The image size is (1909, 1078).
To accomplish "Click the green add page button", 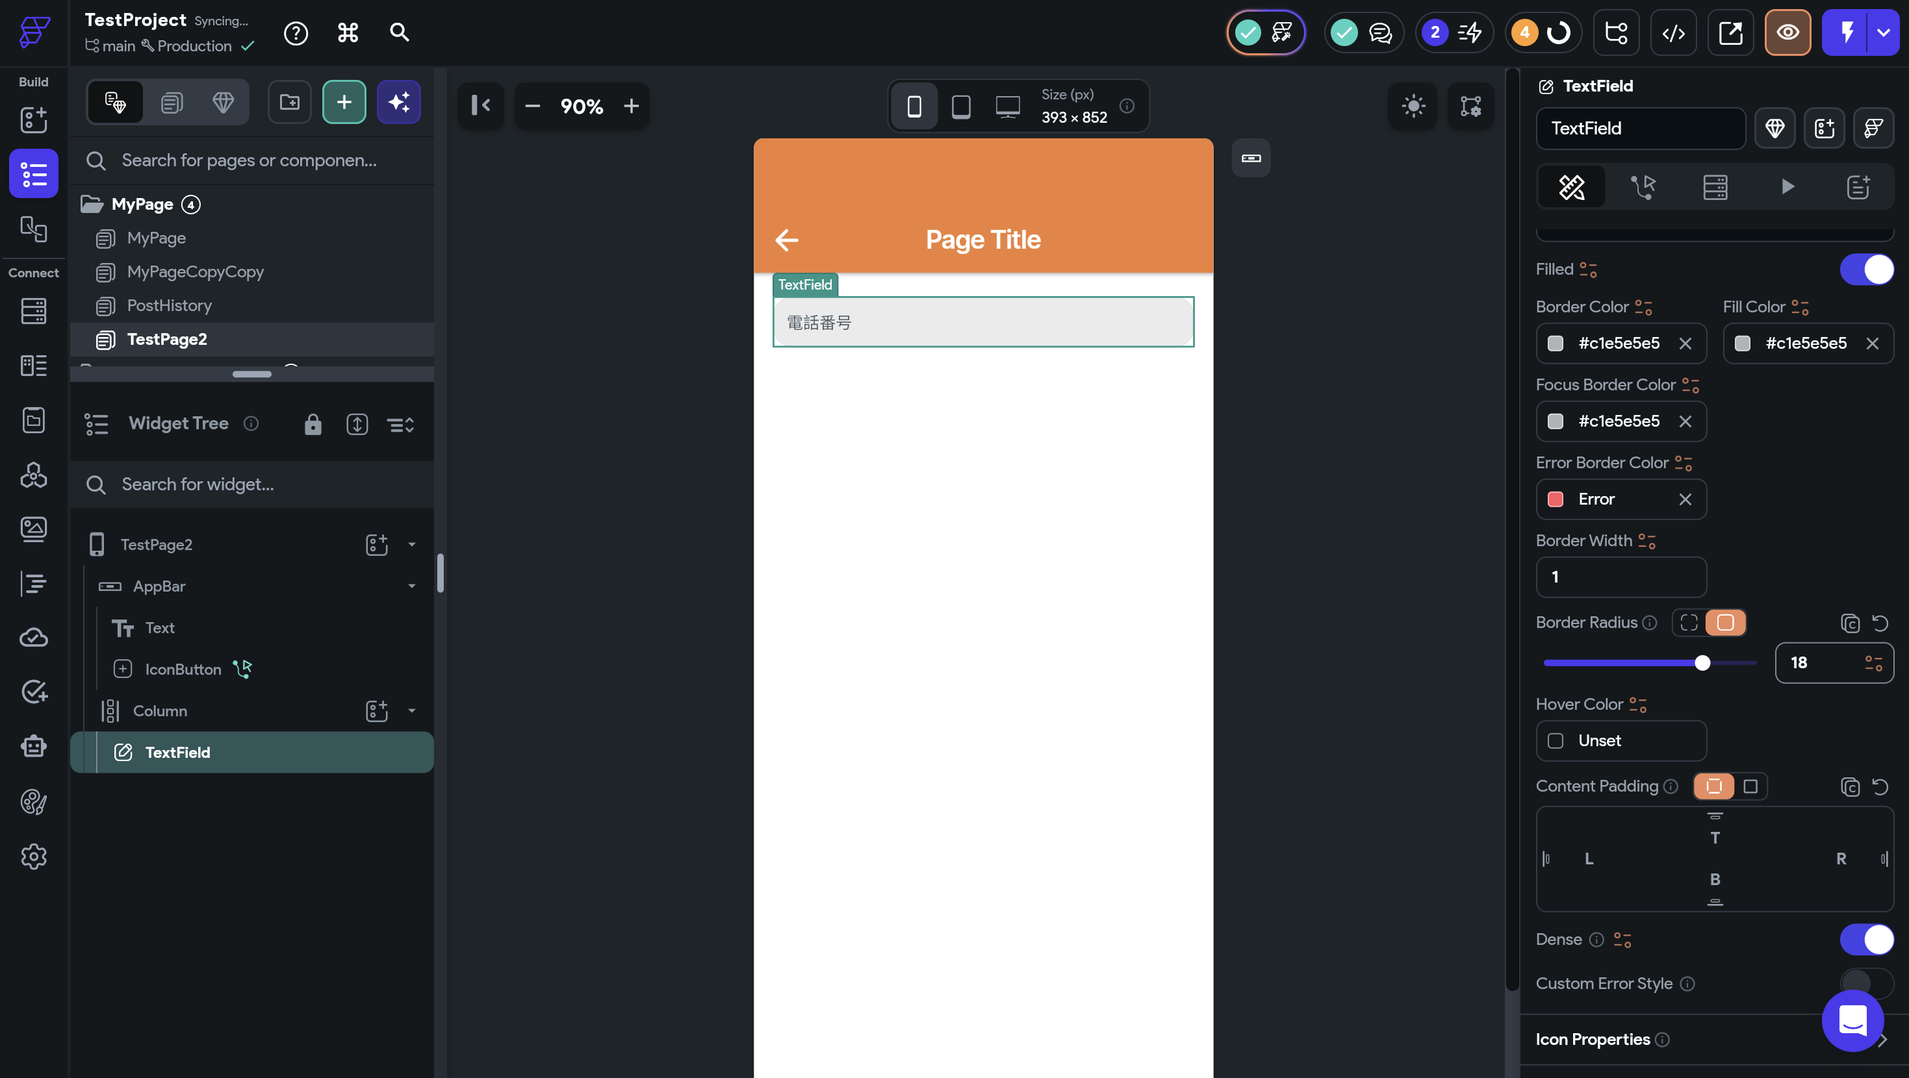I will 344,102.
